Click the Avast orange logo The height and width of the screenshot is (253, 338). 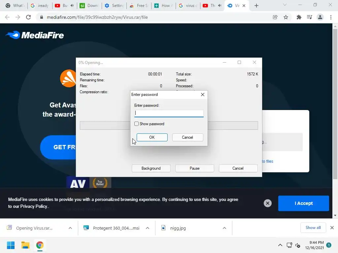[68, 78]
